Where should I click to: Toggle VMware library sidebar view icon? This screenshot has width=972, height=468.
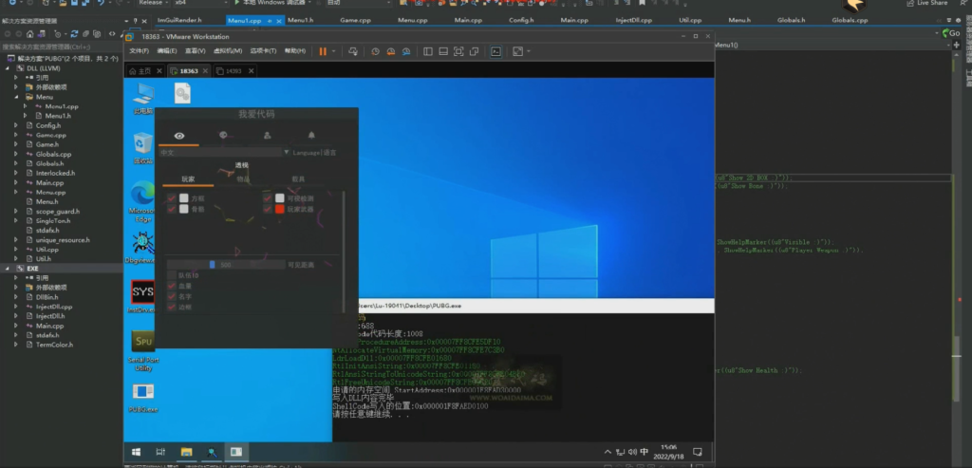click(x=428, y=51)
